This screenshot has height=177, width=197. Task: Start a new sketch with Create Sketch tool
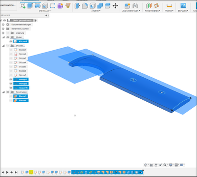coord(22,6)
